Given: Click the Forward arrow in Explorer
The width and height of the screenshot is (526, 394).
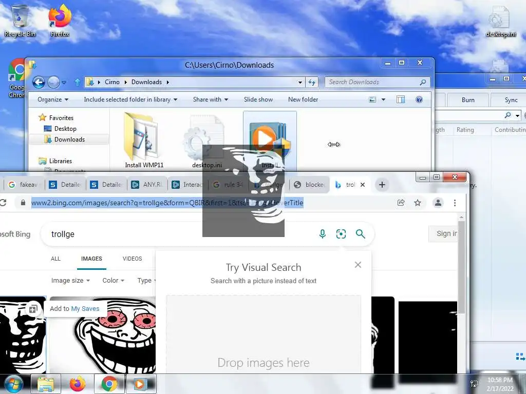Looking at the screenshot, I should click(x=53, y=82).
